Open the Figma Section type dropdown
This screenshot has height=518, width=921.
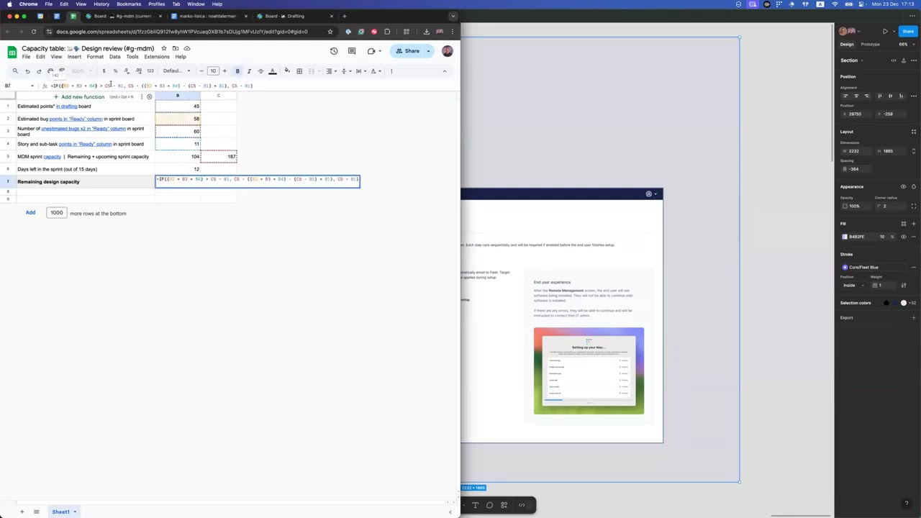851,60
